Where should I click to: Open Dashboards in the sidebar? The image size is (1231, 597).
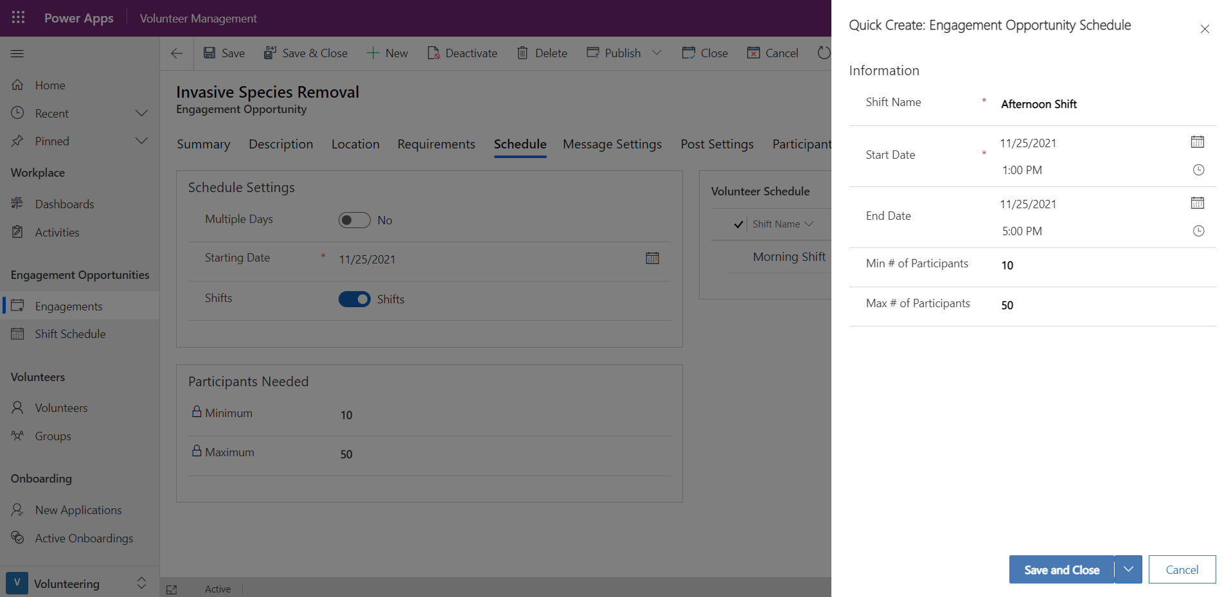(x=80, y=204)
